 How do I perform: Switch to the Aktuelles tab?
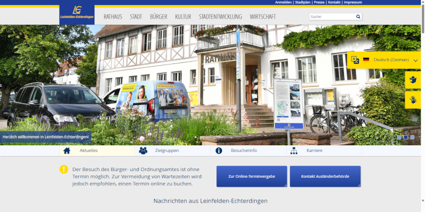[x=97, y=151]
